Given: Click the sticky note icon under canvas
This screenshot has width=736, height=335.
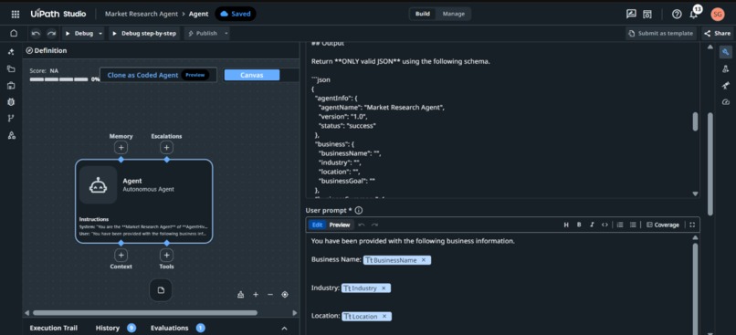Looking at the screenshot, I should tap(161, 290).
